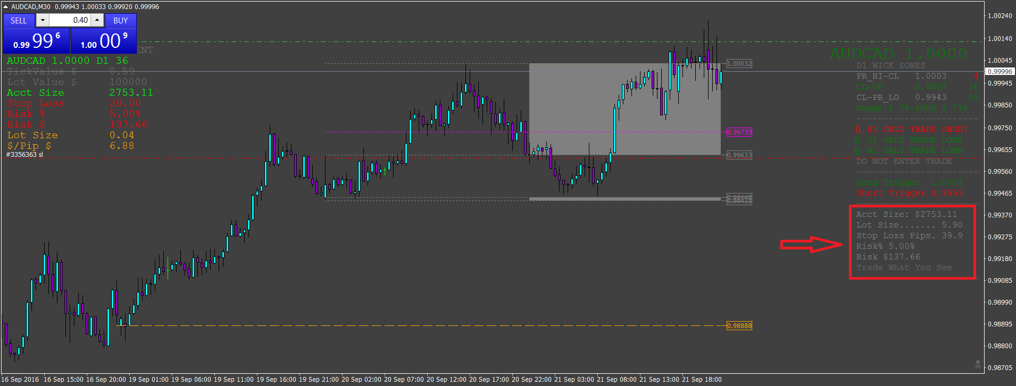Click the green up arrow beside W1 ONLY TRADE LONG
Screen dimensions: 1016x386
click(857, 150)
